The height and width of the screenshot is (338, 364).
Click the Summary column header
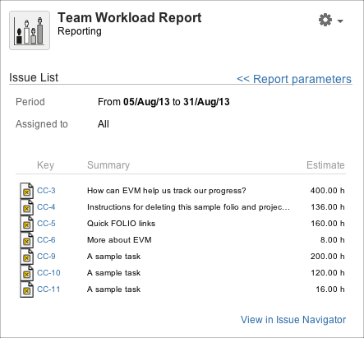tap(108, 165)
